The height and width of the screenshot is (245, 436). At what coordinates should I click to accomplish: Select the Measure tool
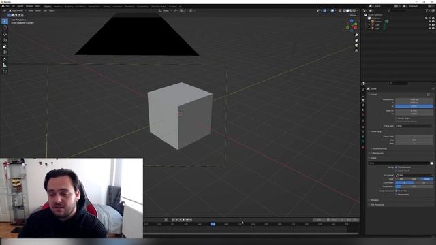tap(5, 65)
